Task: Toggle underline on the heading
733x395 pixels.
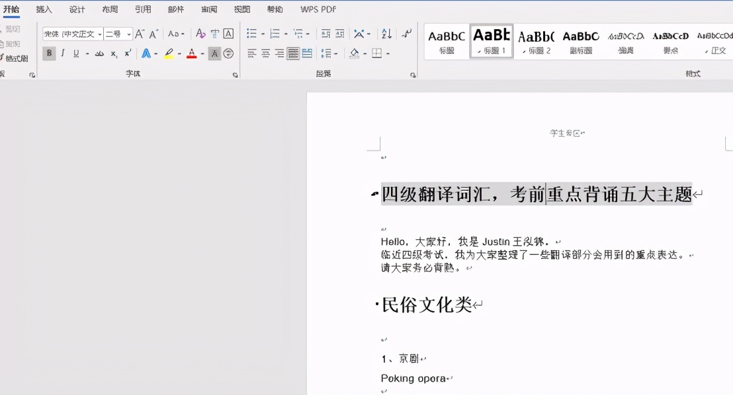Action: click(75, 54)
